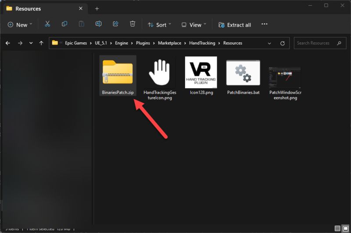Viewport: 351px width, 233px height.
Task: Click the address bar folder icon
Action: coord(55,42)
